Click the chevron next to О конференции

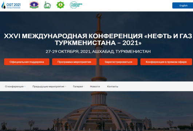pos(25,87)
